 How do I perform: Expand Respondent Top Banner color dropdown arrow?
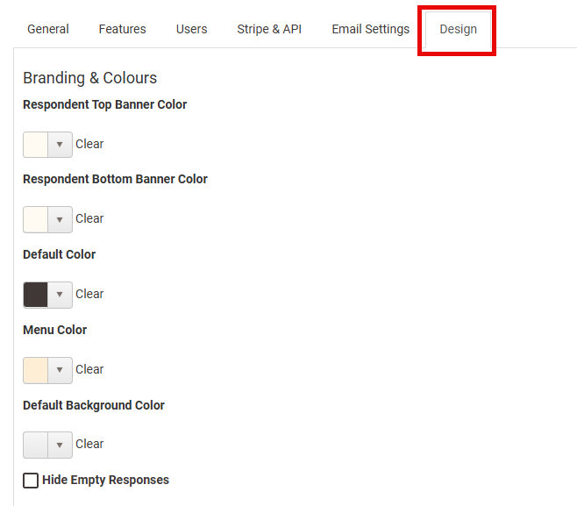pos(60,145)
